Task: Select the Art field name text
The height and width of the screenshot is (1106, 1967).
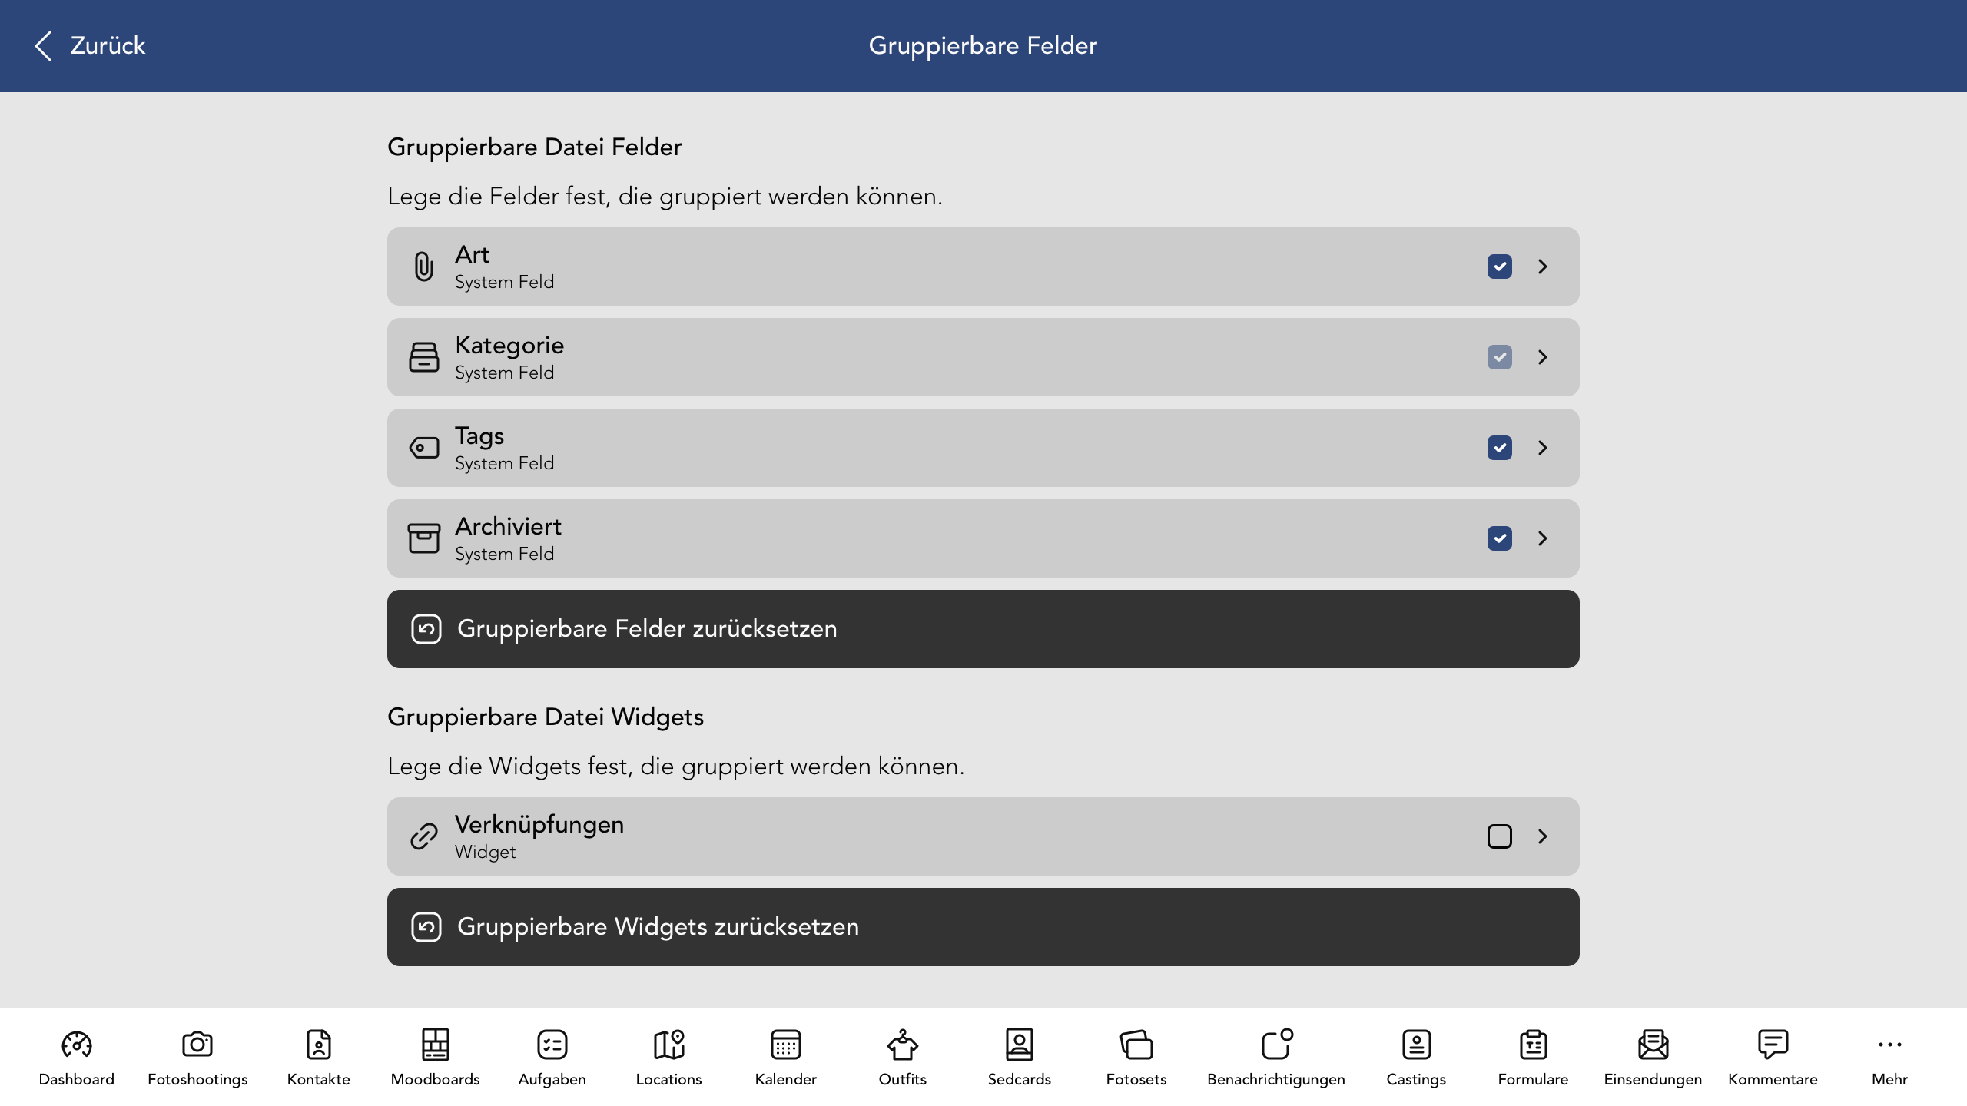Action: tap(472, 254)
